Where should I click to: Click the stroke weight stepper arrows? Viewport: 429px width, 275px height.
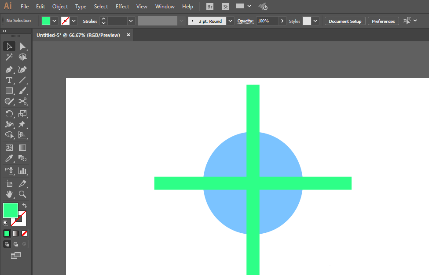point(103,21)
